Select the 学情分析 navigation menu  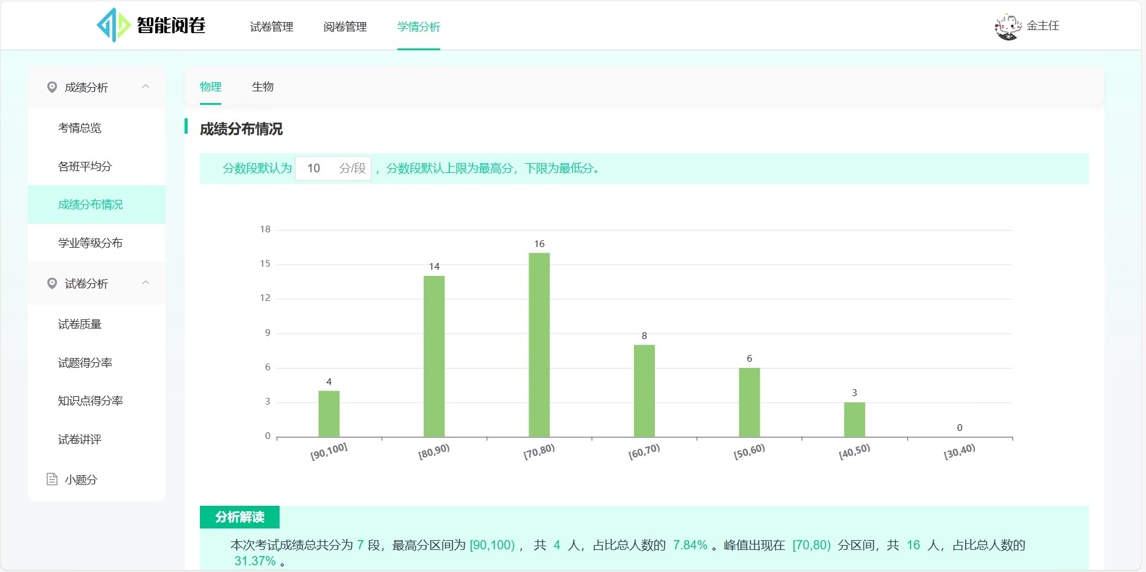pyautogui.click(x=418, y=27)
